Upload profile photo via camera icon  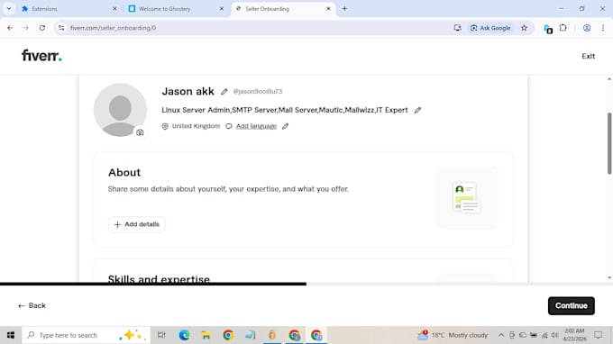pos(140,132)
